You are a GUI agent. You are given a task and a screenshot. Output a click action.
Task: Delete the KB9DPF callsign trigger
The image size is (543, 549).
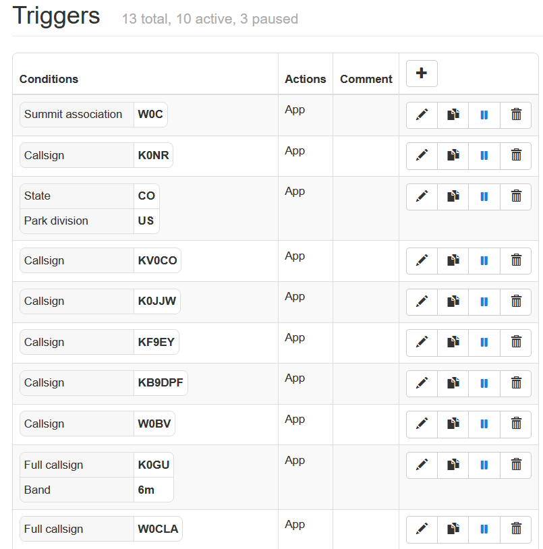click(516, 383)
